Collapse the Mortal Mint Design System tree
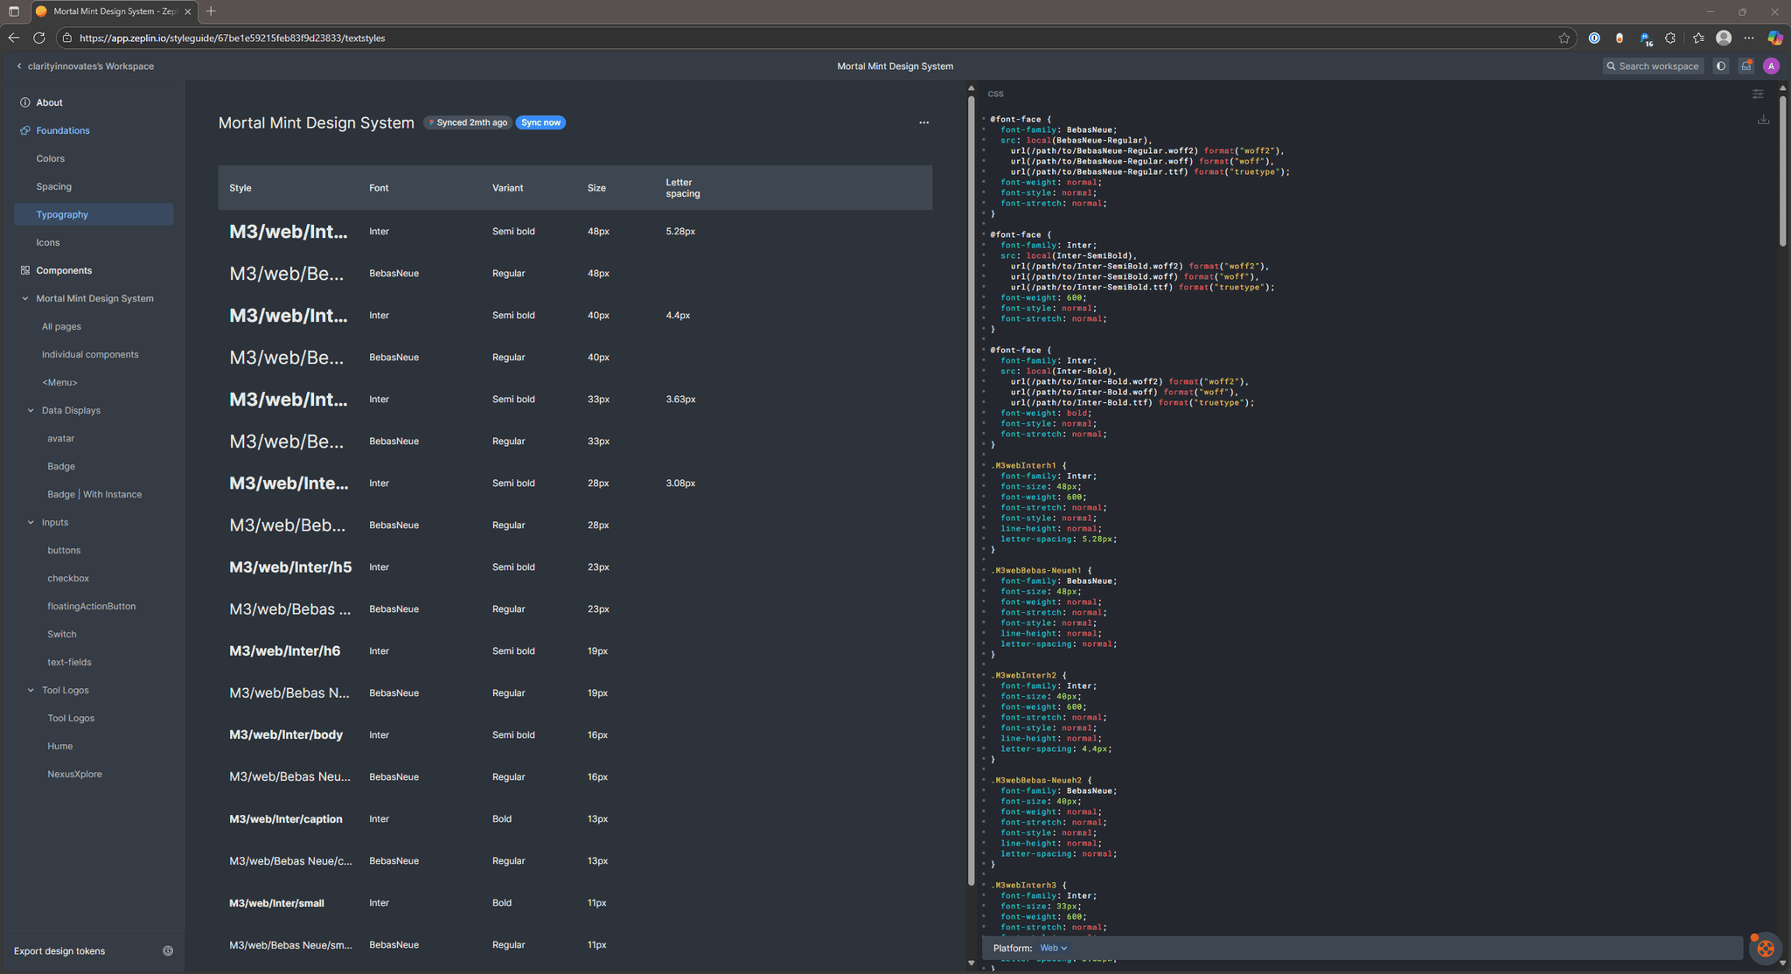This screenshot has height=974, width=1791. tap(25, 299)
